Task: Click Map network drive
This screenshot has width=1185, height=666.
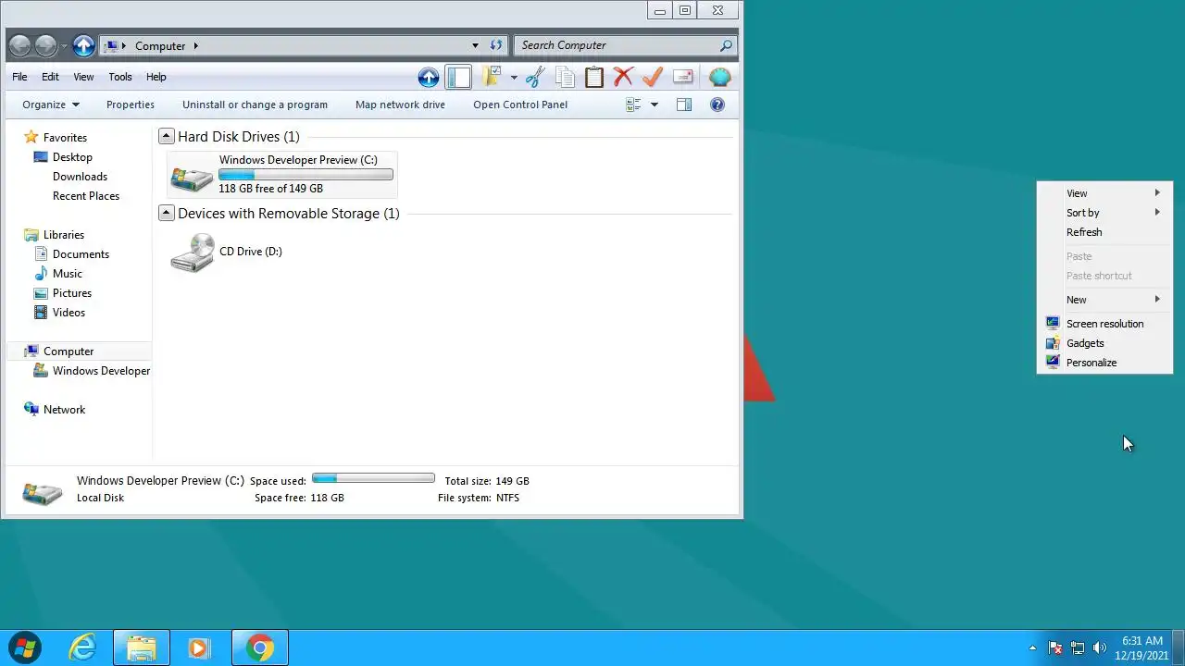Action: point(400,105)
